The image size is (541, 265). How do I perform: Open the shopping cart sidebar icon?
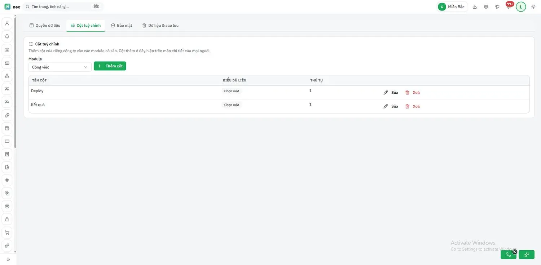coord(7,232)
